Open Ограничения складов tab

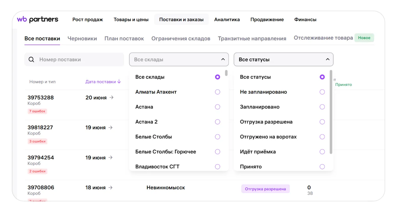point(181,39)
